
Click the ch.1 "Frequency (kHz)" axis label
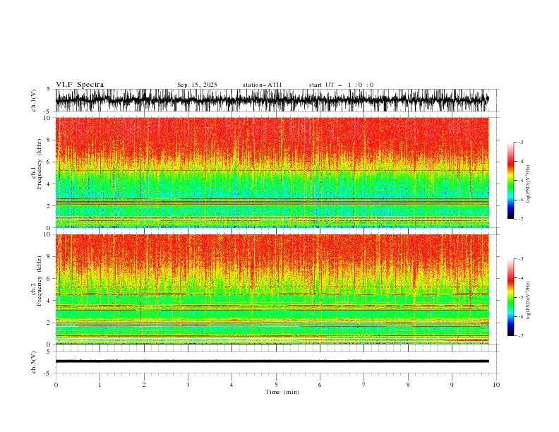(40, 164)
